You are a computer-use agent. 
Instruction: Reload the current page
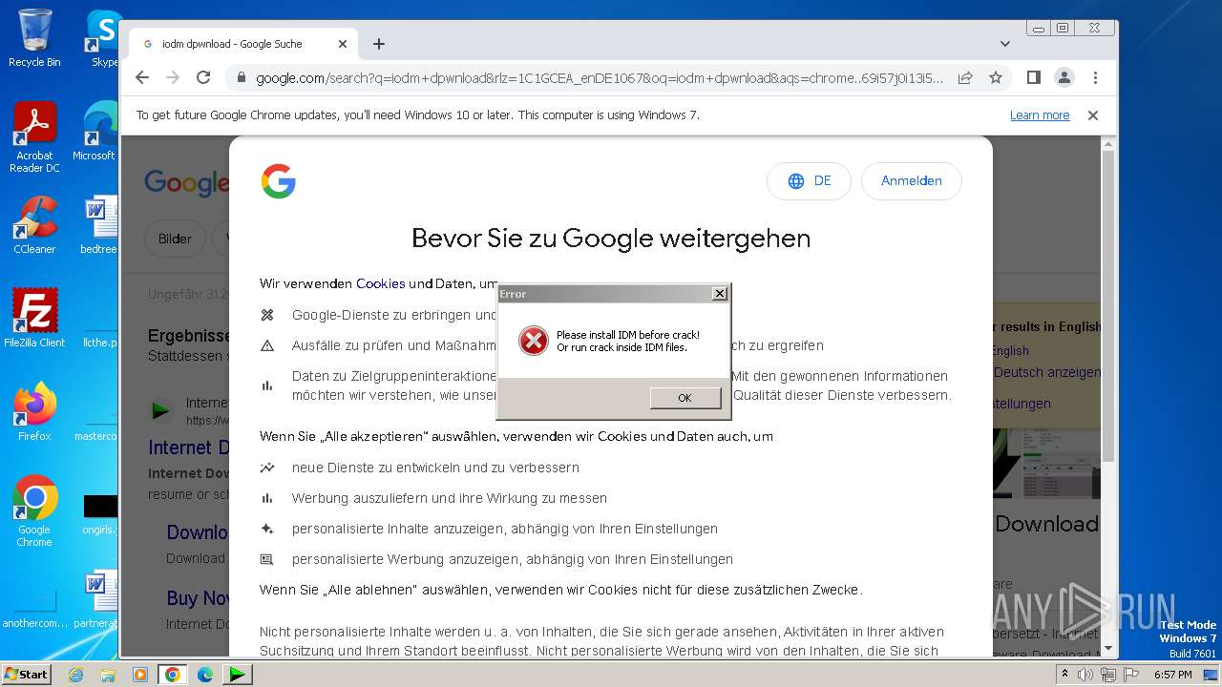click(203, 77)
